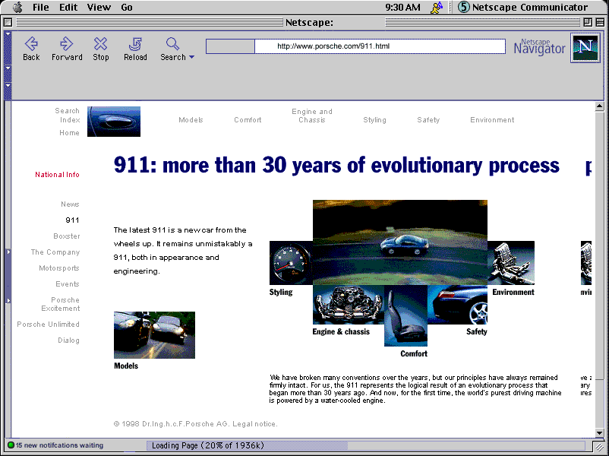Open the Events sidebar link

68,284
